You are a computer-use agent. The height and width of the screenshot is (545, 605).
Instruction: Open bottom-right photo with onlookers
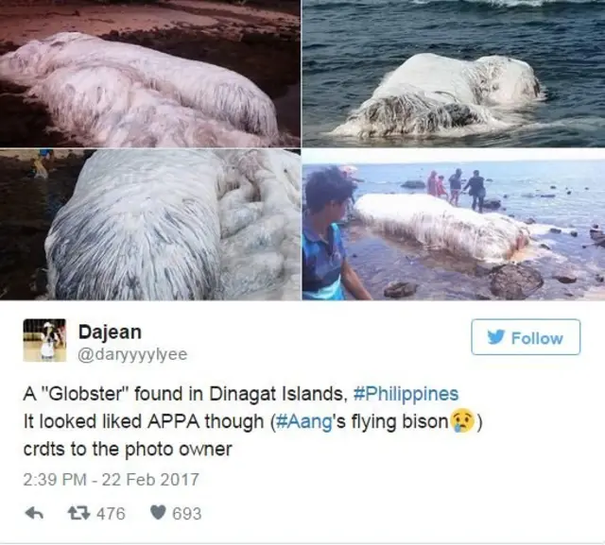(x=454, y=225)
